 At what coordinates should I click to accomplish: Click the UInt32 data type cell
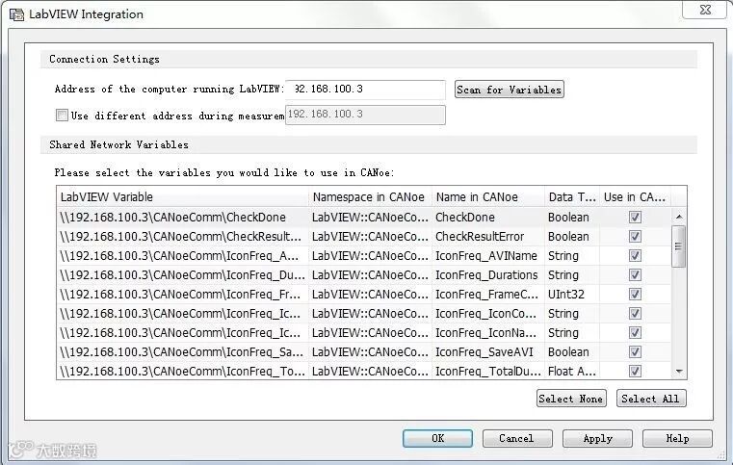click(572, 294)
